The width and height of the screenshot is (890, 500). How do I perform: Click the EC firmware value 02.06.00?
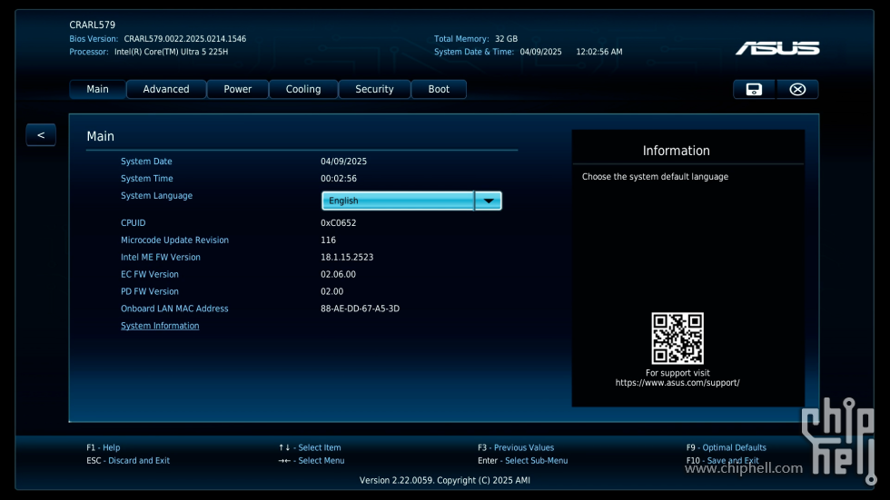tap(338, 274)
